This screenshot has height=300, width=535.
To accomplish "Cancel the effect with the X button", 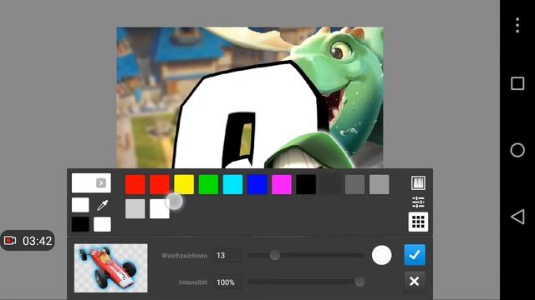I will (x=415, y=282).
